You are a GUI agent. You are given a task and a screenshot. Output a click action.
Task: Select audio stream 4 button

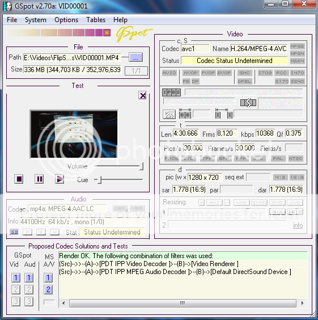pos(54,232)
